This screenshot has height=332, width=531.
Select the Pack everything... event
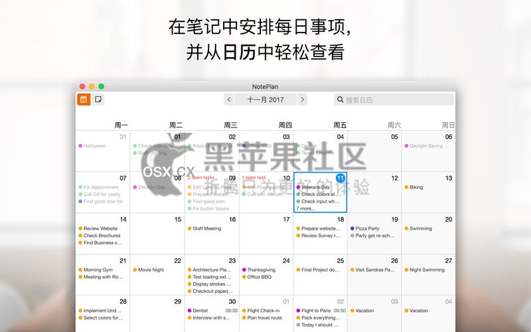point(319,318)
